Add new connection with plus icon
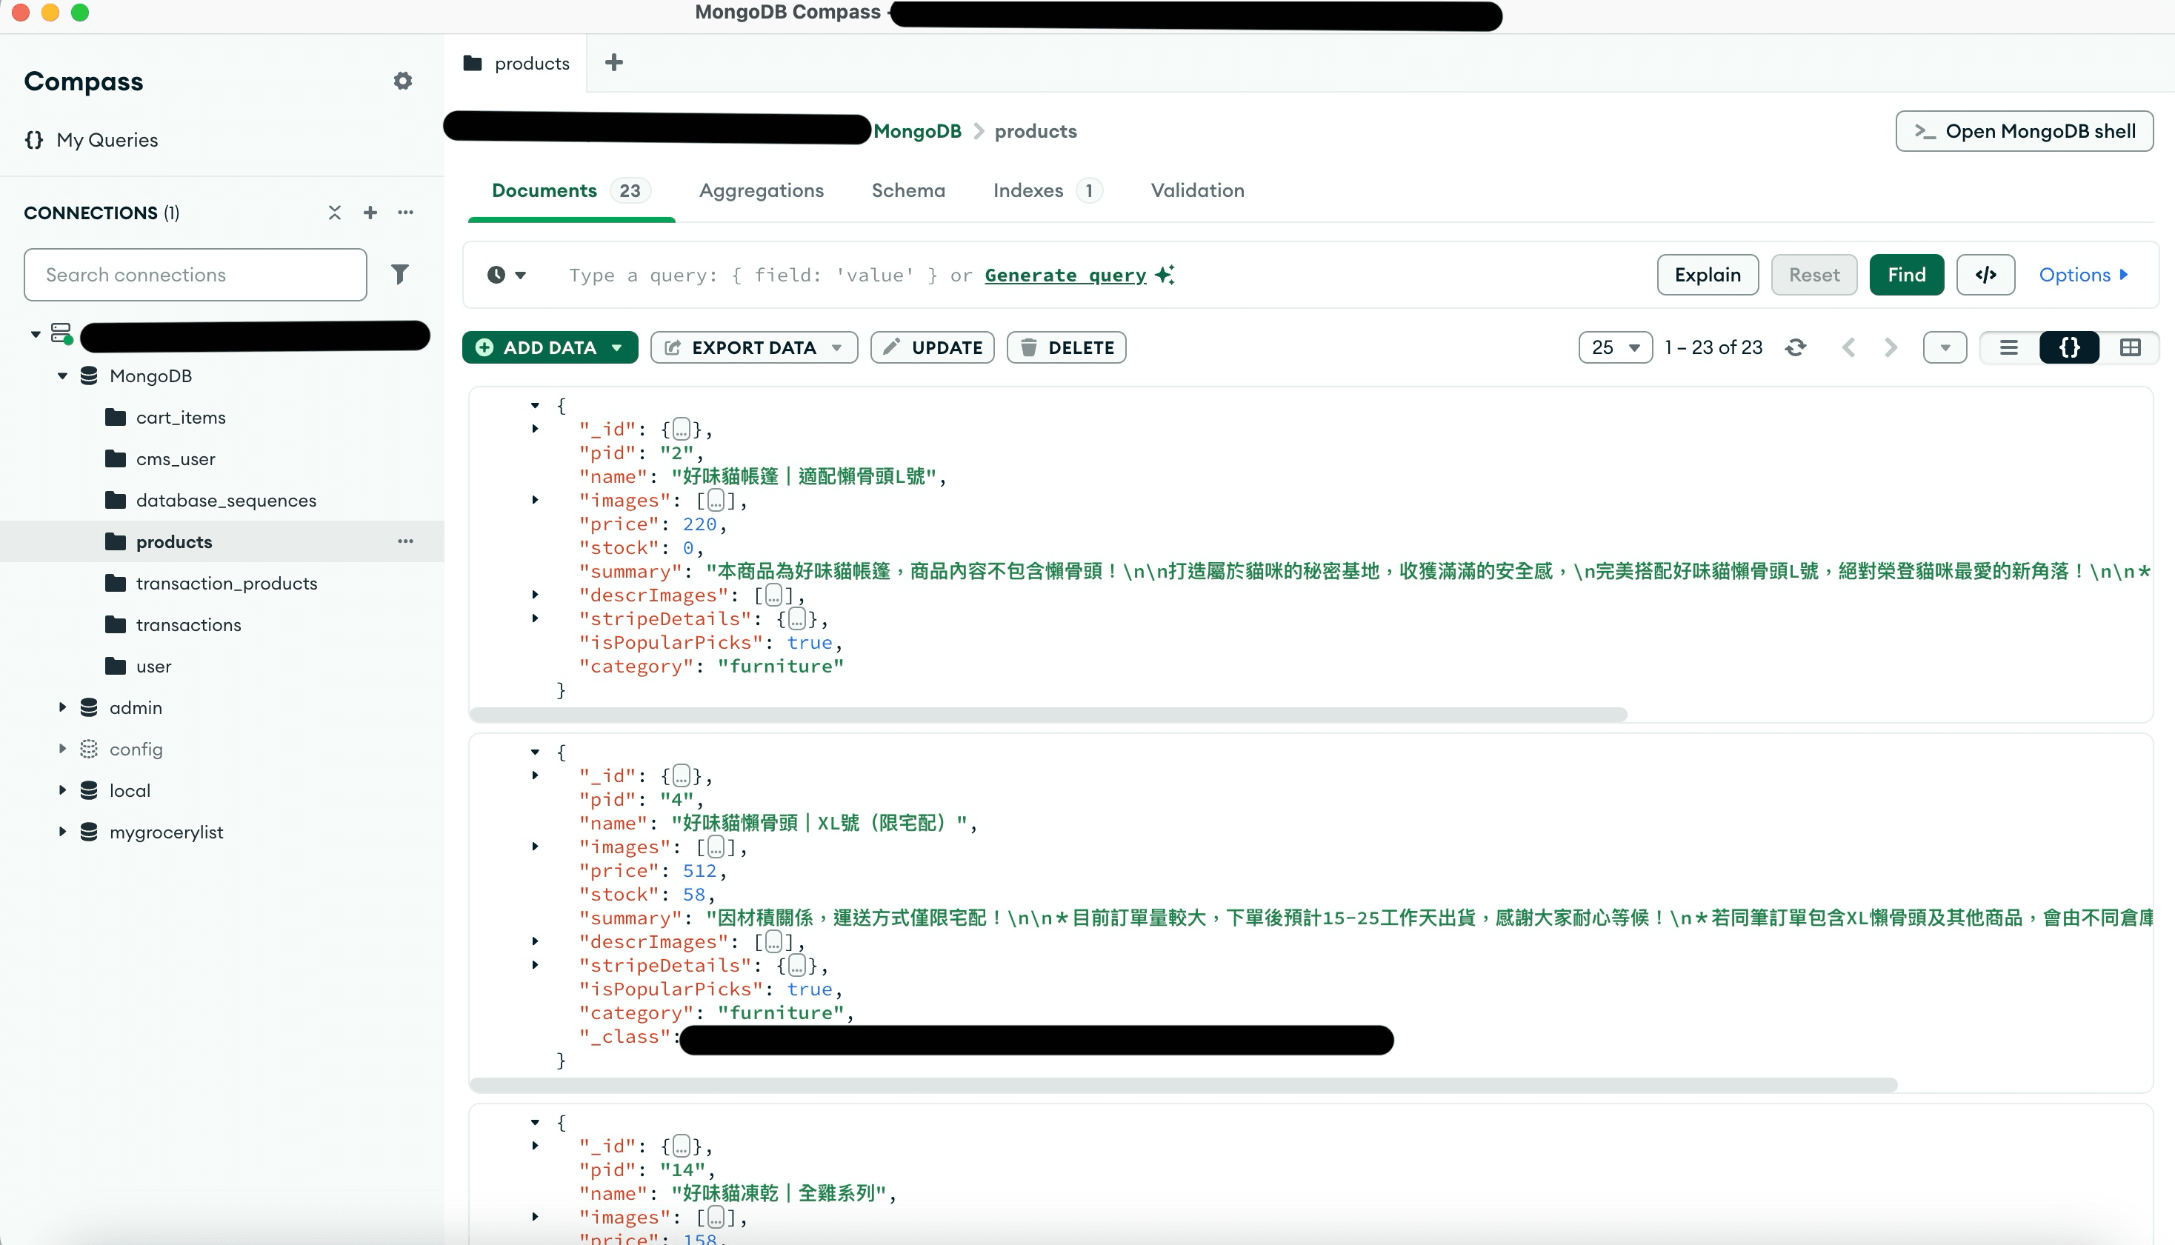This screenshot has height=1245, width=2175. (370, 213)
